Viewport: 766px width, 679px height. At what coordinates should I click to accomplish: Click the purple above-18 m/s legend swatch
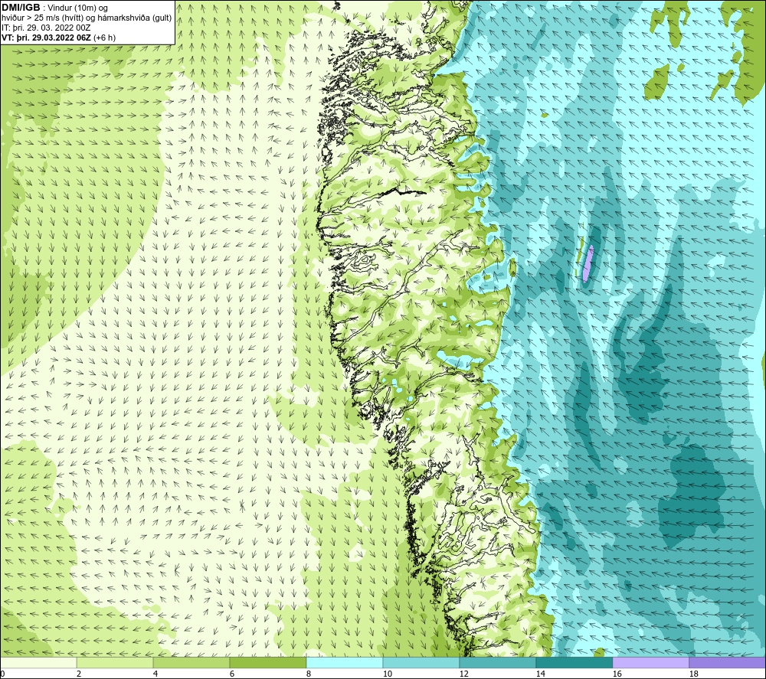coord(727,662)
